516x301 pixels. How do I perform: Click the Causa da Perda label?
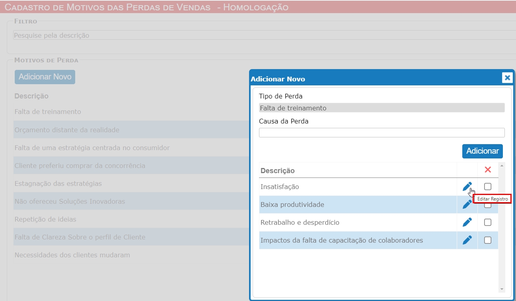click(x=284, y=121)
